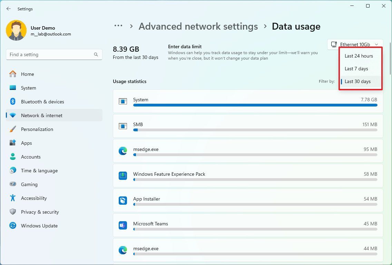Click the Microsoft Edge icon beside msedge.exe
The height and width of the screenshot is (265, 392).
(123, 151)
